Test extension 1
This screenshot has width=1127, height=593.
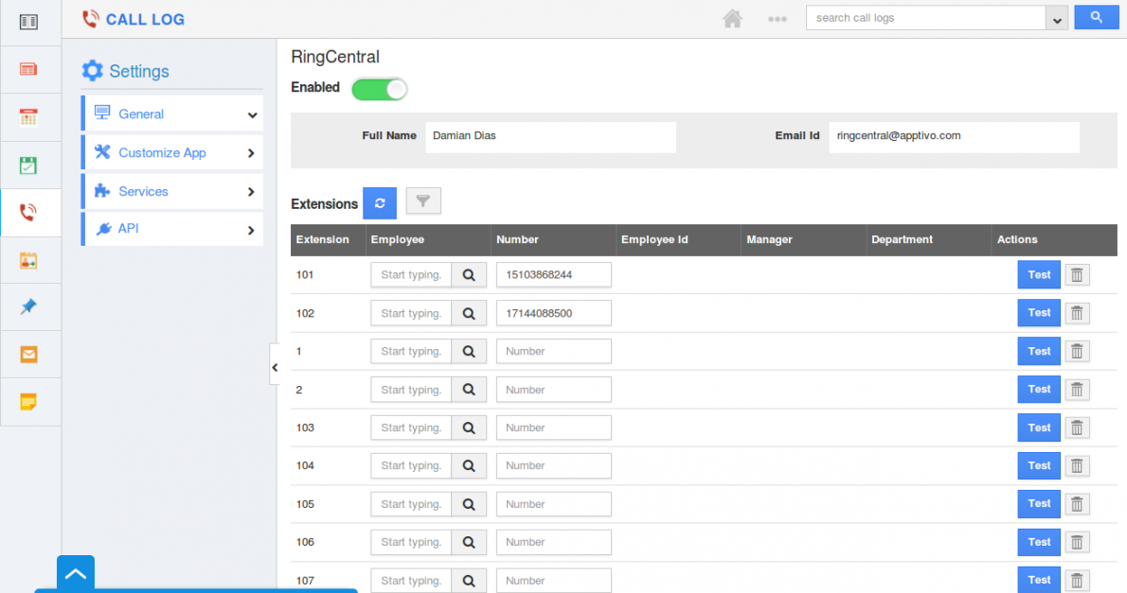tap(1039, 351)
